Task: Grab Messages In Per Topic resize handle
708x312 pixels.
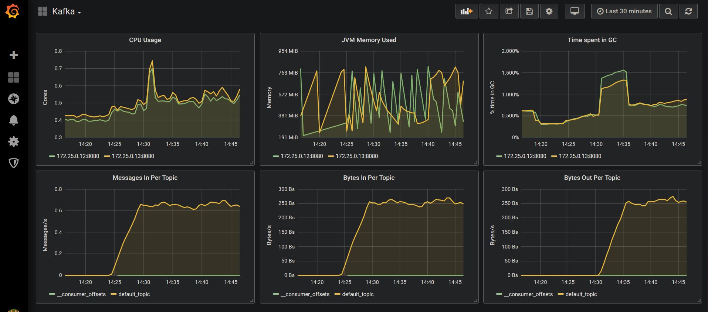Action: tap(252, 301)
